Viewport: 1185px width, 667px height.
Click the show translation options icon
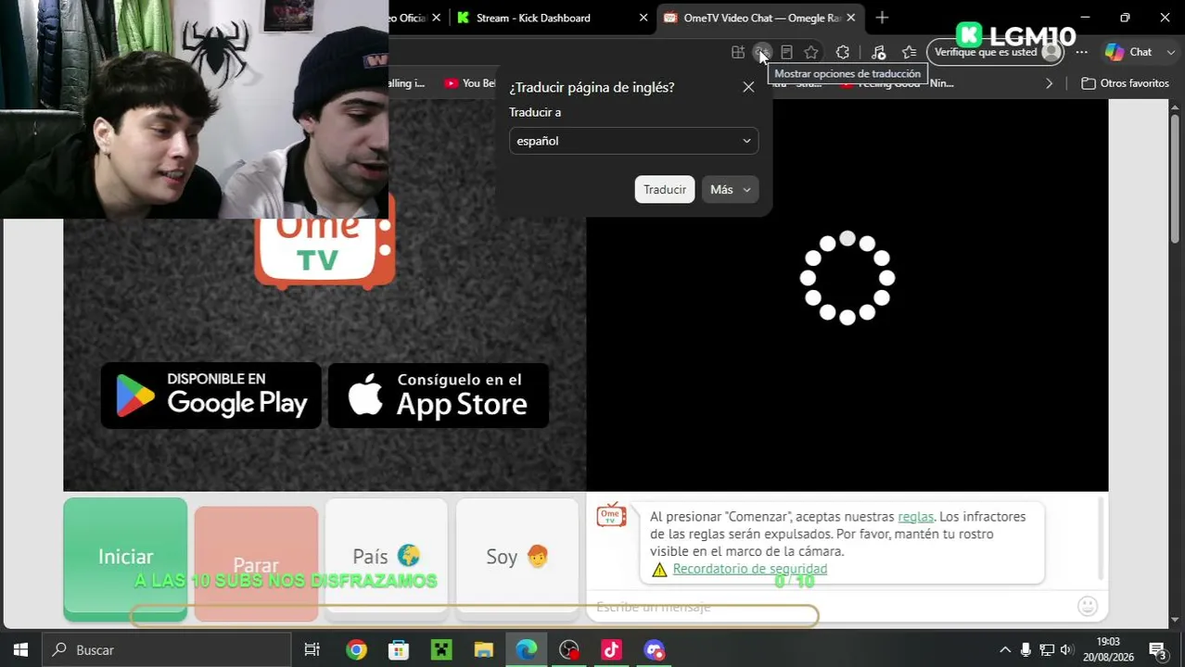pyautogui.click(x=761, y=52)
